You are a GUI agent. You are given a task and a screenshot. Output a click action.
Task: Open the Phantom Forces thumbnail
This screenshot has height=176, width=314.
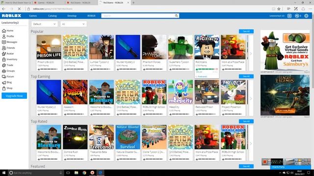coord(154,47)
